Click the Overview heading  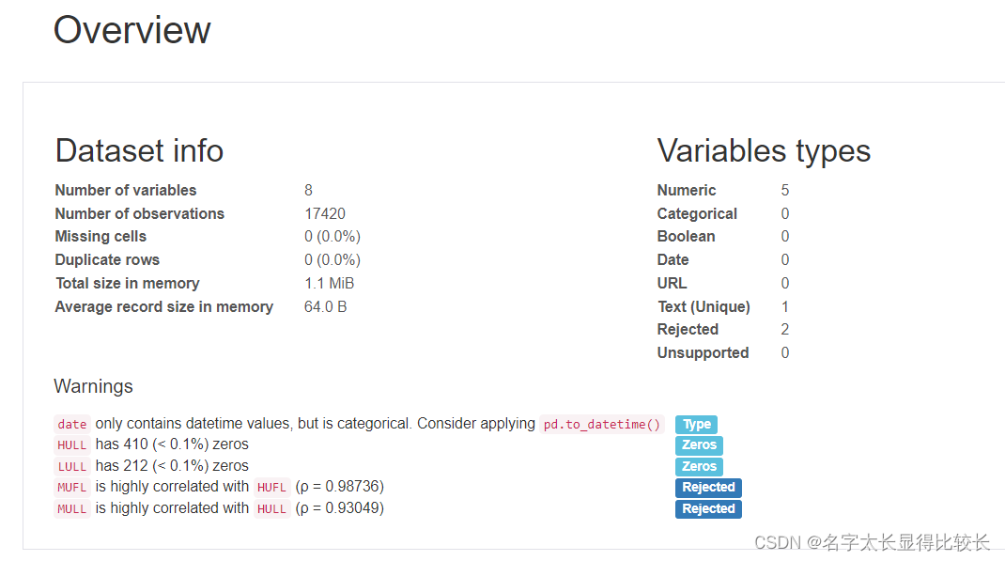132,30
